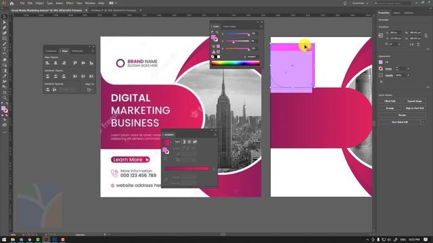
Task: Open the Align To dropdown
Action: point(89,90)
